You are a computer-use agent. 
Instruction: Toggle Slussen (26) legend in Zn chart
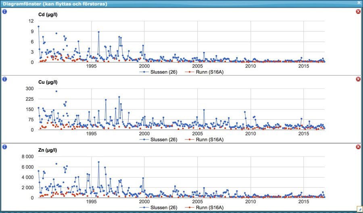[159, 207]
